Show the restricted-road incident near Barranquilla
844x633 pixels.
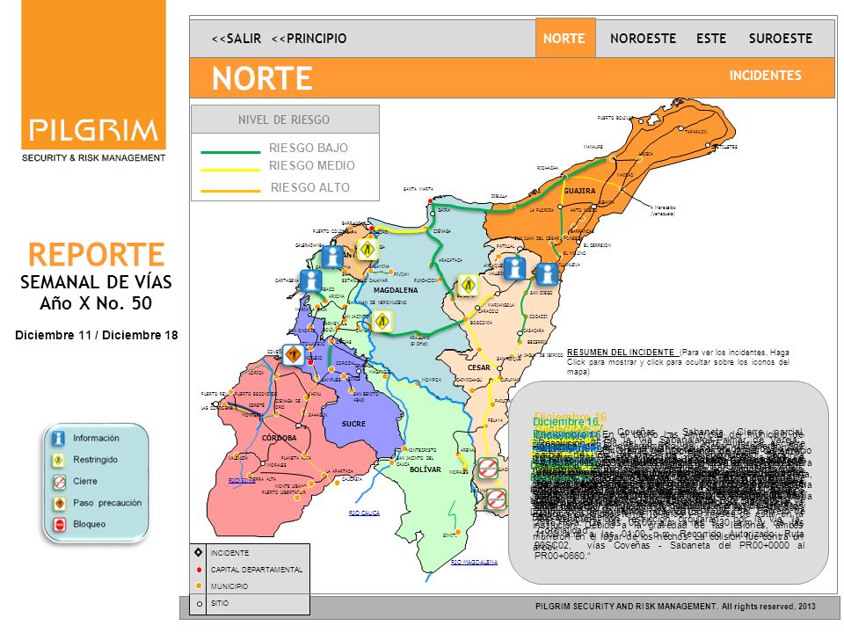pyautogui.click(x=367, y=250)
